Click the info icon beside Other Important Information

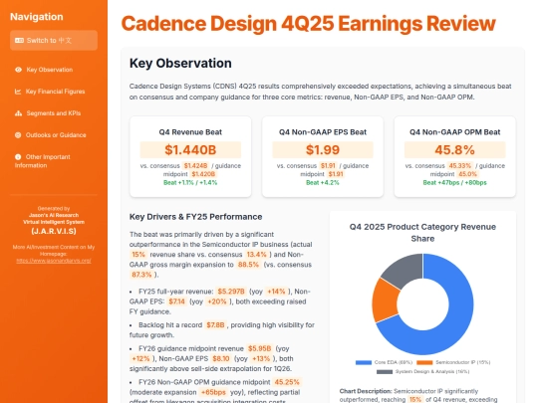[x=18, y=157]
